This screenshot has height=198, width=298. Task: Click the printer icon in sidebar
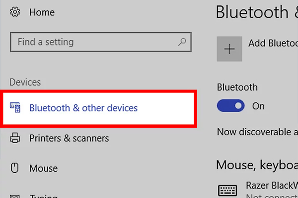click(x=15, y=138)
